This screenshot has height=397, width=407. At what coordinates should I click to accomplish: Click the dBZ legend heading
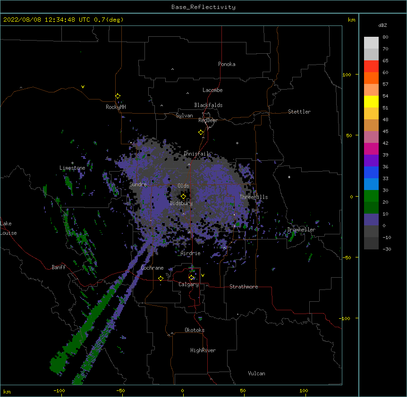382,25
